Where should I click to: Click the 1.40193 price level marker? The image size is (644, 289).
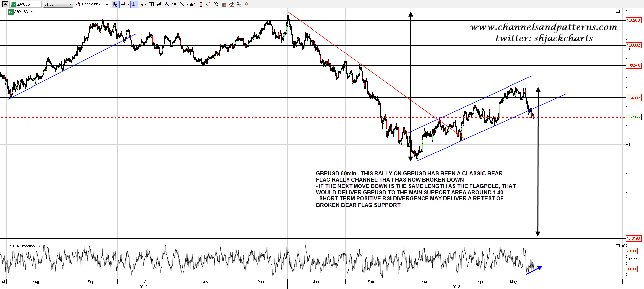(633, 239)
